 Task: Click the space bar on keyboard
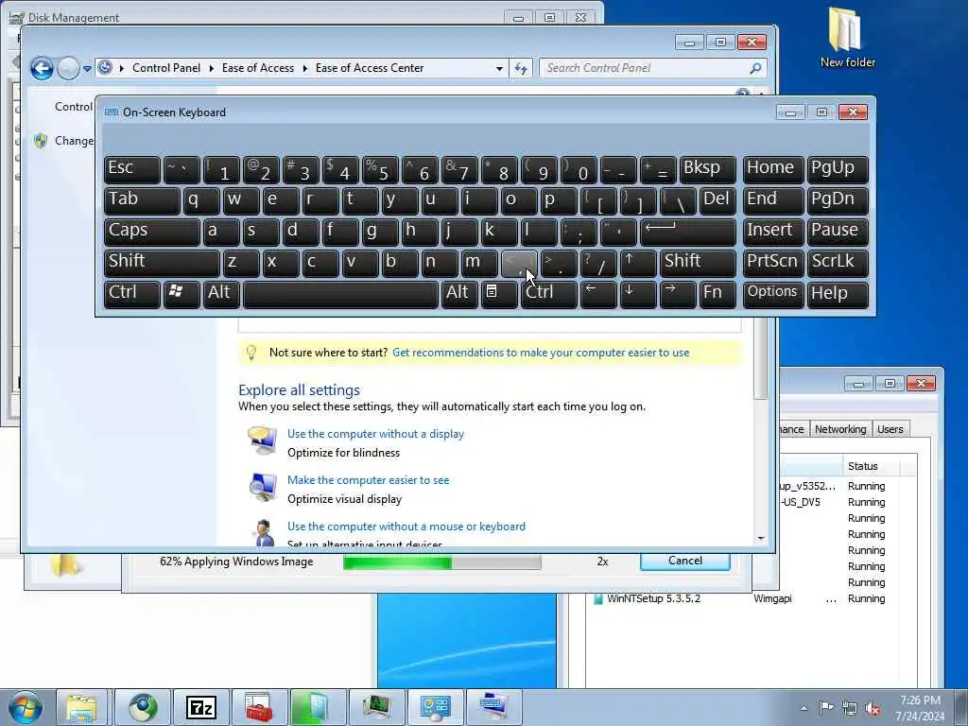click(340, 294)
